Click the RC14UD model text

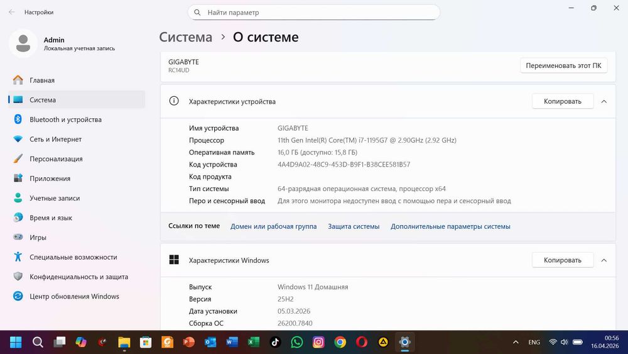pos(178,70)
